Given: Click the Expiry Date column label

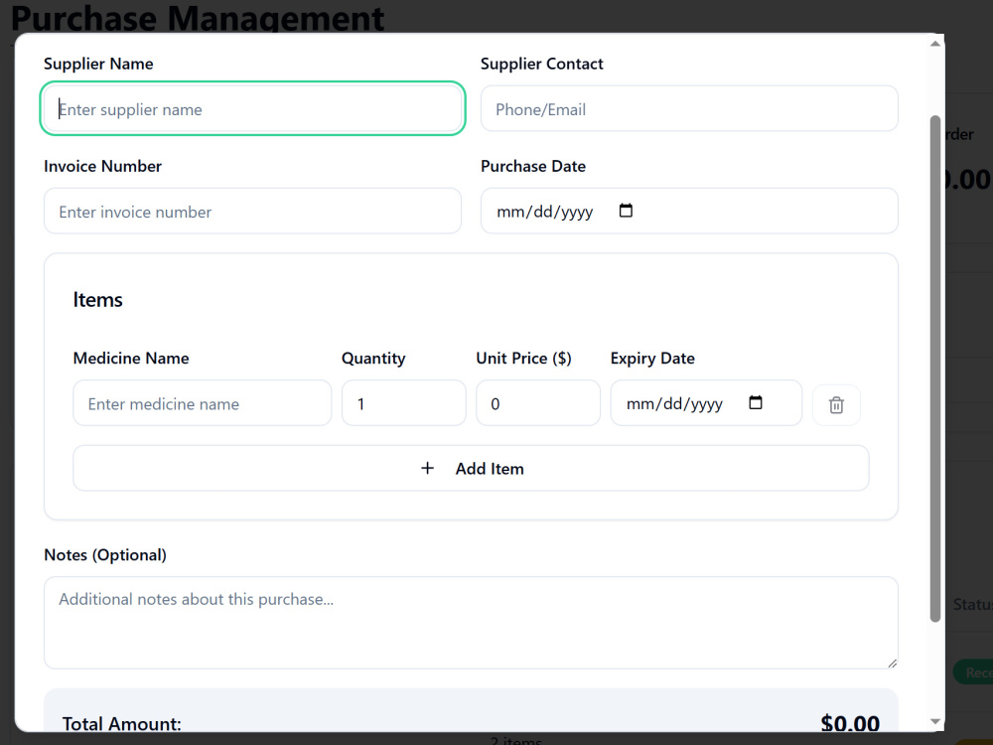Looking at the screenshot, I should pyautogui.click(x=652, y=358).
